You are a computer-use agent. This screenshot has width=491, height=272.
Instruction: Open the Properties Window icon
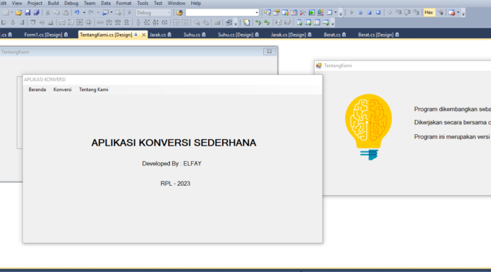(277, 13)
